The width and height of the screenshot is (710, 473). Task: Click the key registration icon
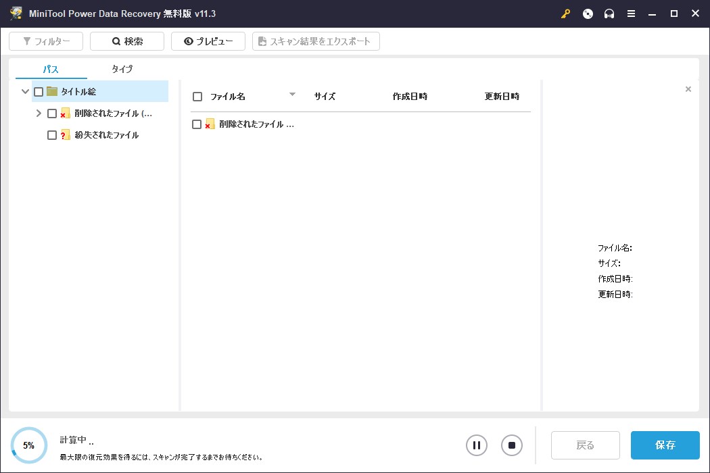coord(566,14)
